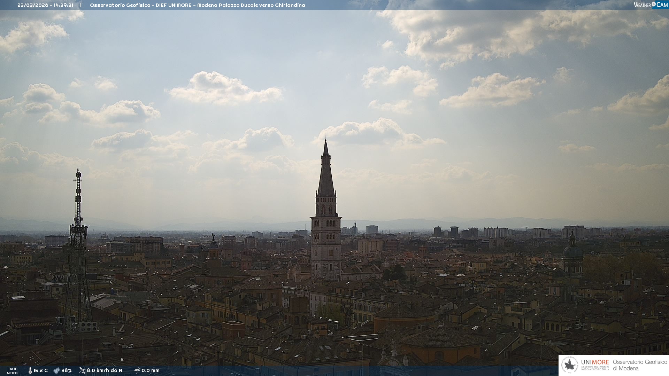The height and width of the screenshot is (376, 669).
Task: Click the UNIMORE round seal emblem
Action: (569, 365)
